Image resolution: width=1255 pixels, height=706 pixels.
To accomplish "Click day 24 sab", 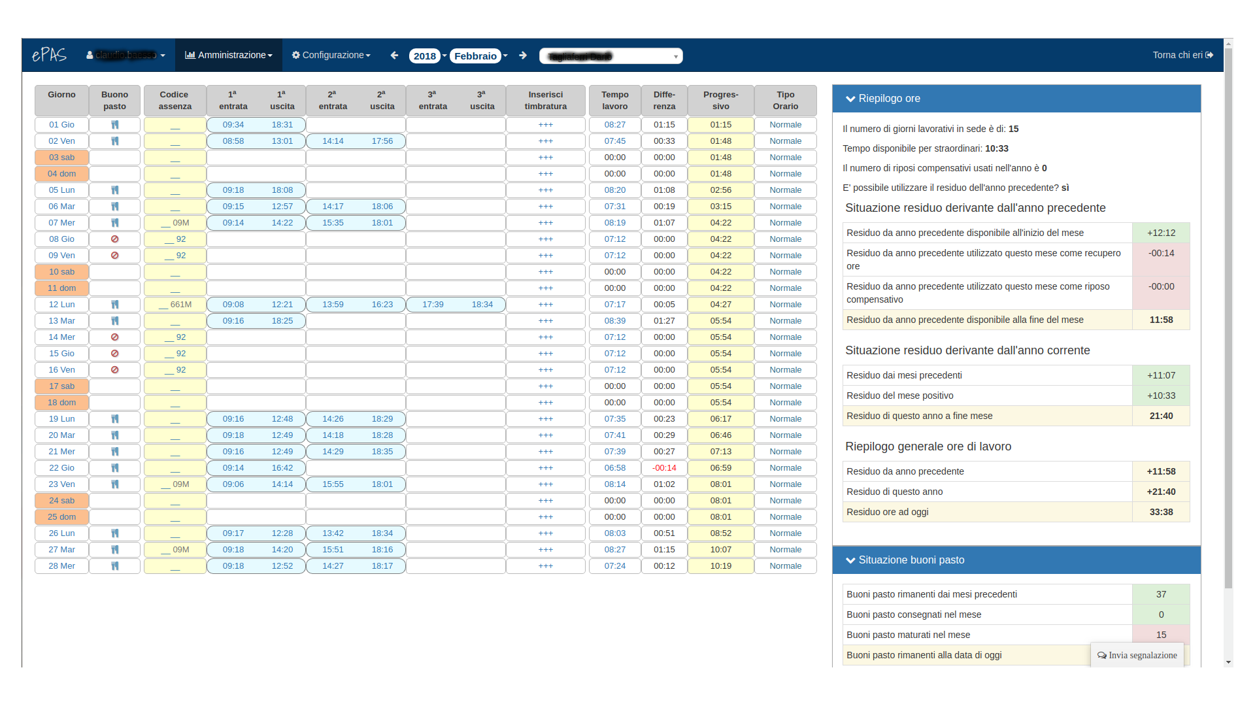I will click(61, 501).
